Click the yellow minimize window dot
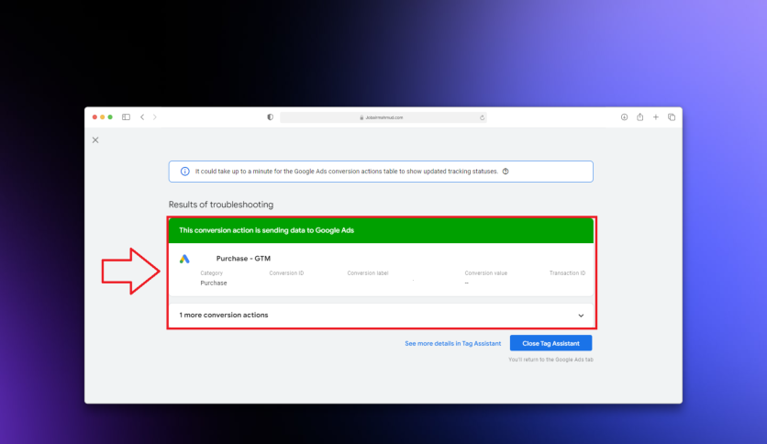 tap(102, 117)
